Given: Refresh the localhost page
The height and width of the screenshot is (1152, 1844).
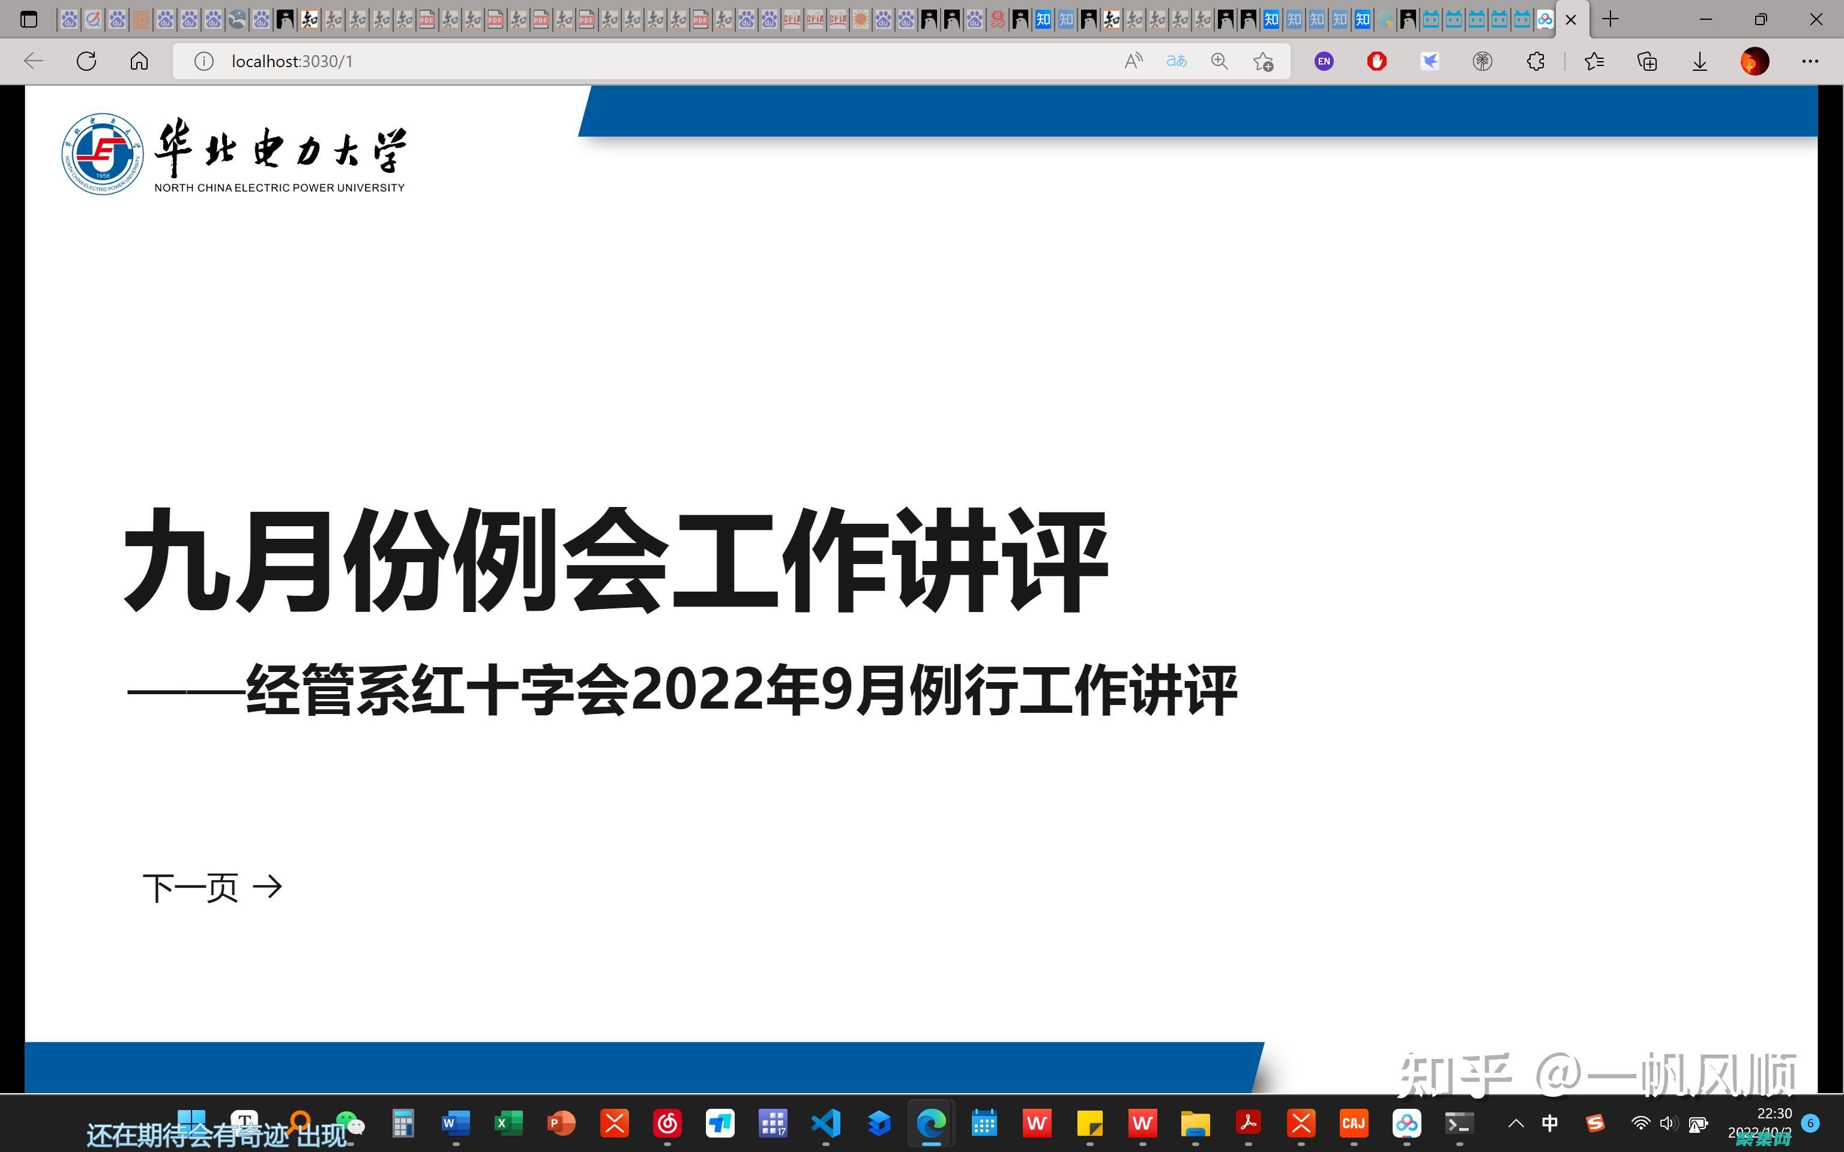Looking at the screenshot, I should [86, 61].
